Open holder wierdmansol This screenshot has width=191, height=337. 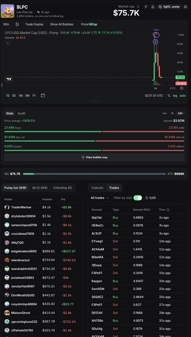point(20,260)
